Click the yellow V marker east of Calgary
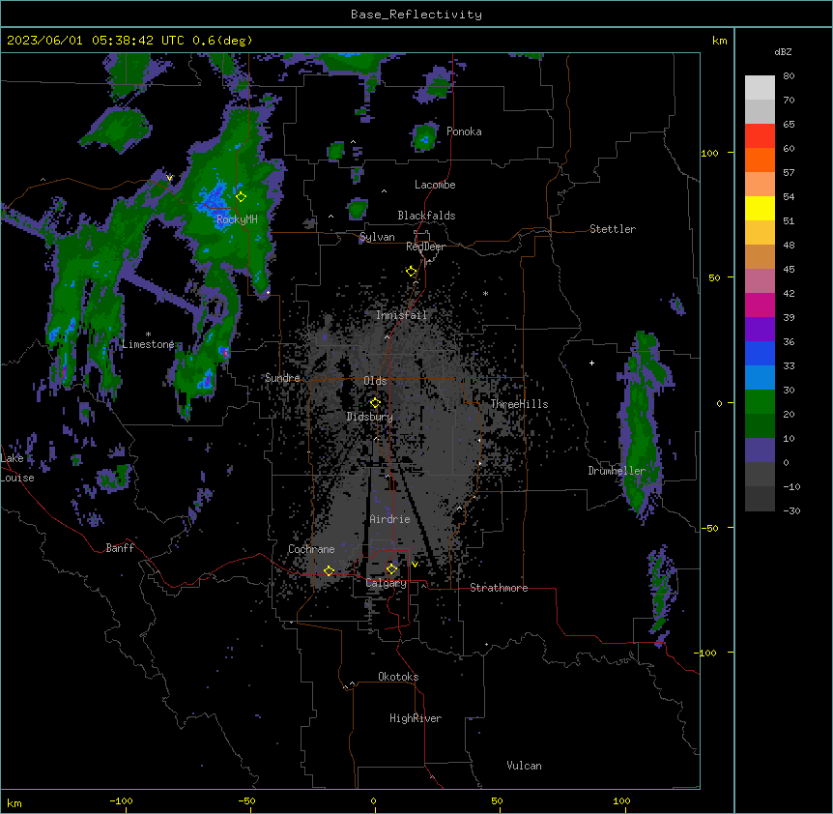Image resolution: width=833 pixels, height=814 pixels. pos(415,565)
